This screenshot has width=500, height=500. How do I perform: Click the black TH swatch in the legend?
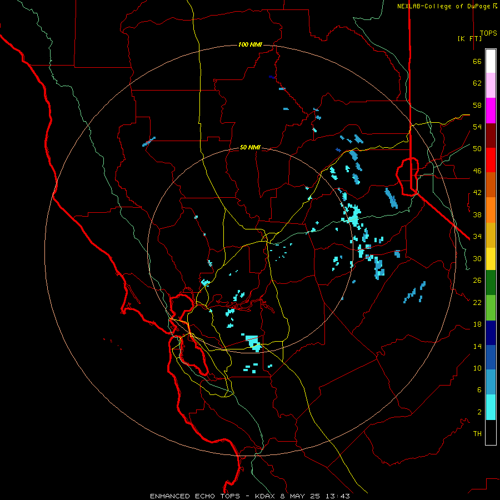coord(491,432)
